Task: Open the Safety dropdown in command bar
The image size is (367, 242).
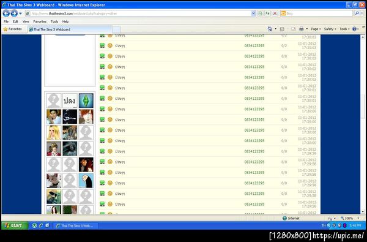Action: pos(330,29)
